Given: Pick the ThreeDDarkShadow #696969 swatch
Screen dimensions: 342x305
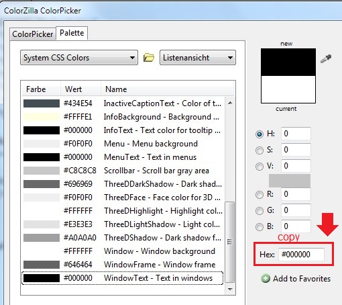Looking at the screenshot, I should coord(42,184).
